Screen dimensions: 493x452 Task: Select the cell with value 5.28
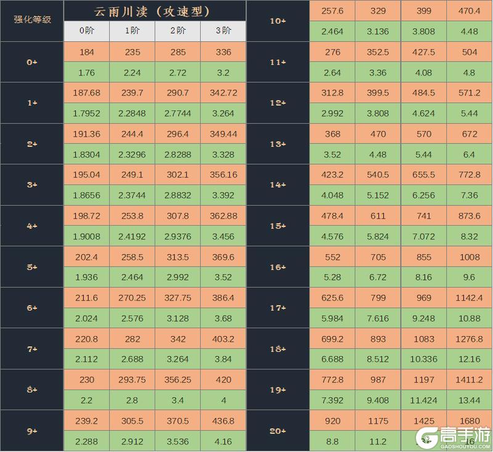point(332,277)
